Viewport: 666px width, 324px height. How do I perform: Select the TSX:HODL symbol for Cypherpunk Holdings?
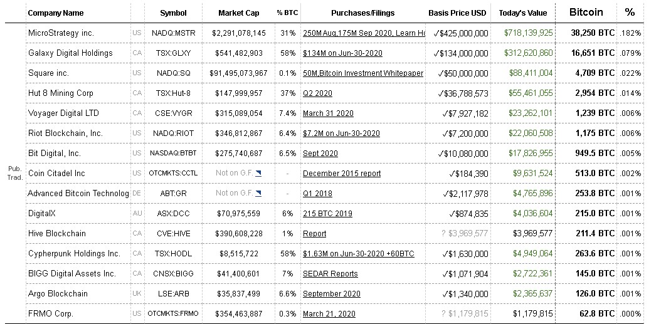coord(173,254)
